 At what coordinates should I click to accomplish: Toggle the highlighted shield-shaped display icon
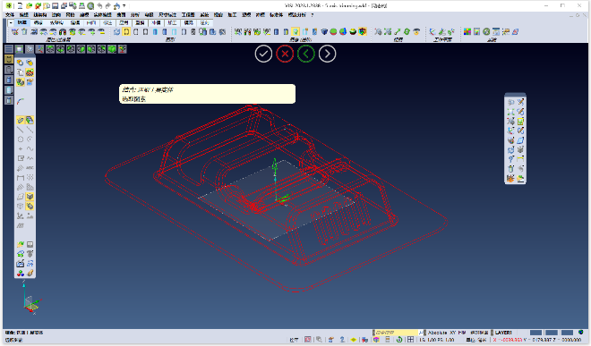[x=363, y=32]
